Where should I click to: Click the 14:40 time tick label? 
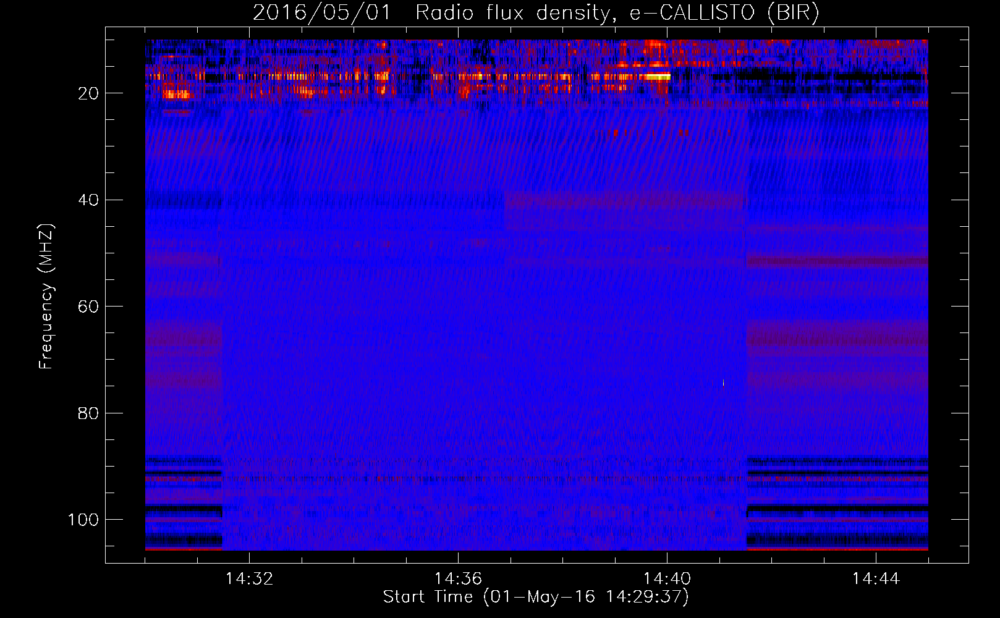(667, 579)
